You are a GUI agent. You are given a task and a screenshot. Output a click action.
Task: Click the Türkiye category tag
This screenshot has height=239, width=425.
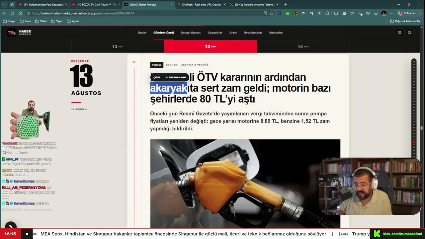pyautogui.click(x=157, y=65)
